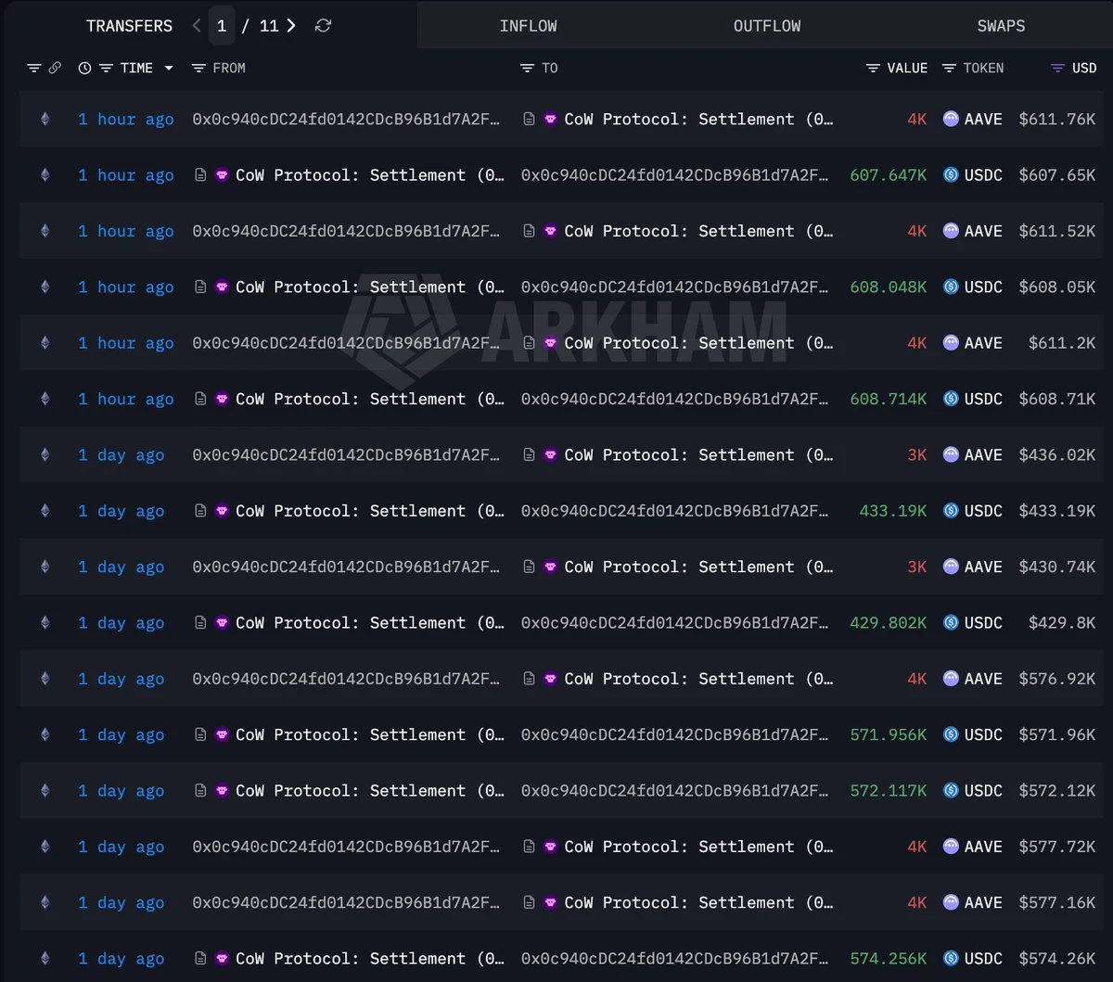Click the 429.802K value cell
Image resolution: width=1113 pixels, height=982 pixels.
point(888,622)
